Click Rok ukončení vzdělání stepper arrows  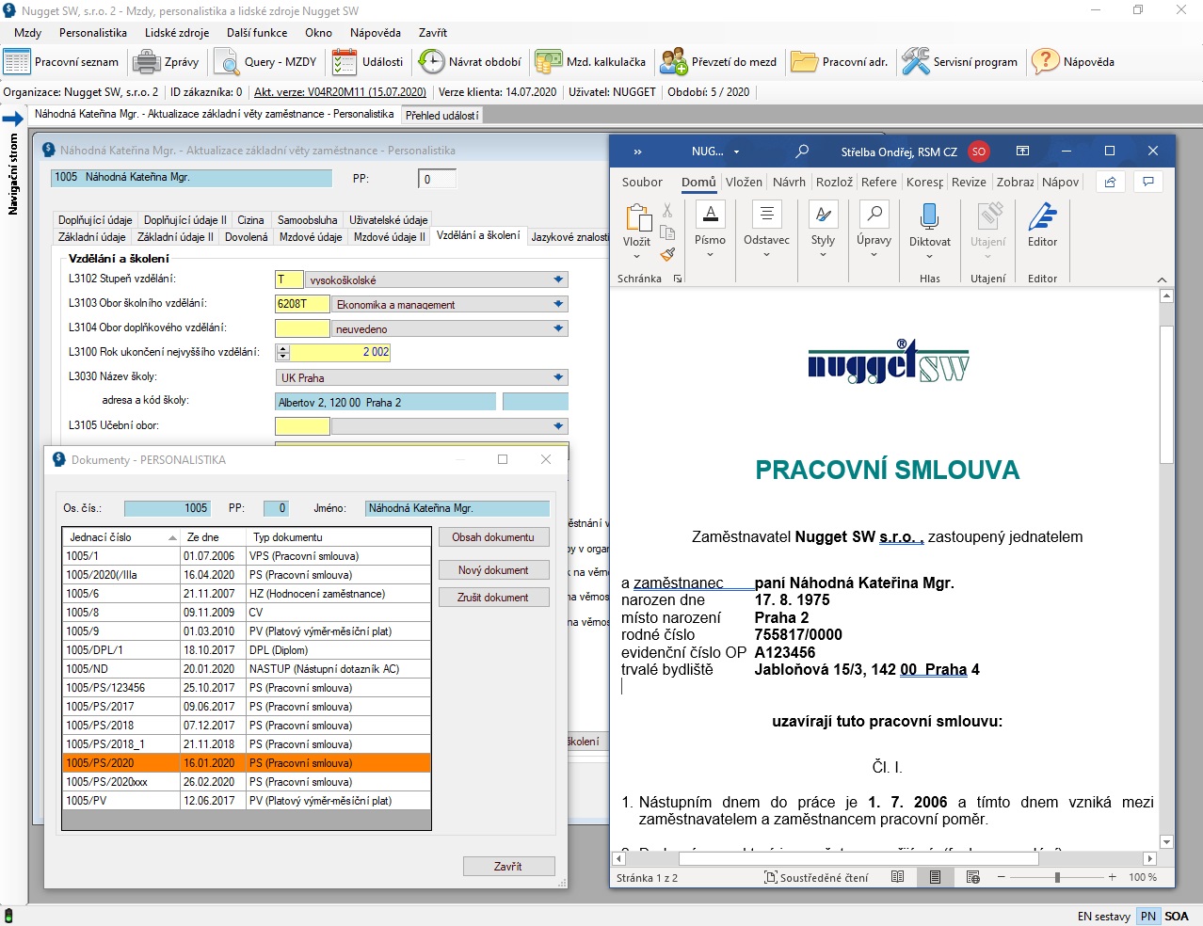(x=282, y=352)
